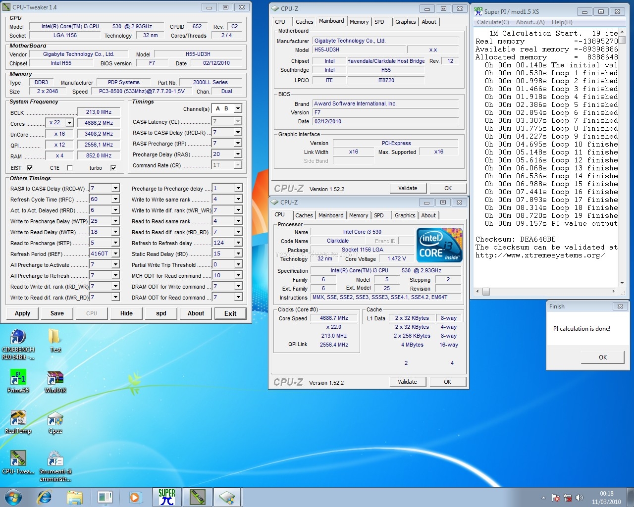Open the WinRAR desktop icon
This screenshot has width=634, height=507.
pos(55,381)
